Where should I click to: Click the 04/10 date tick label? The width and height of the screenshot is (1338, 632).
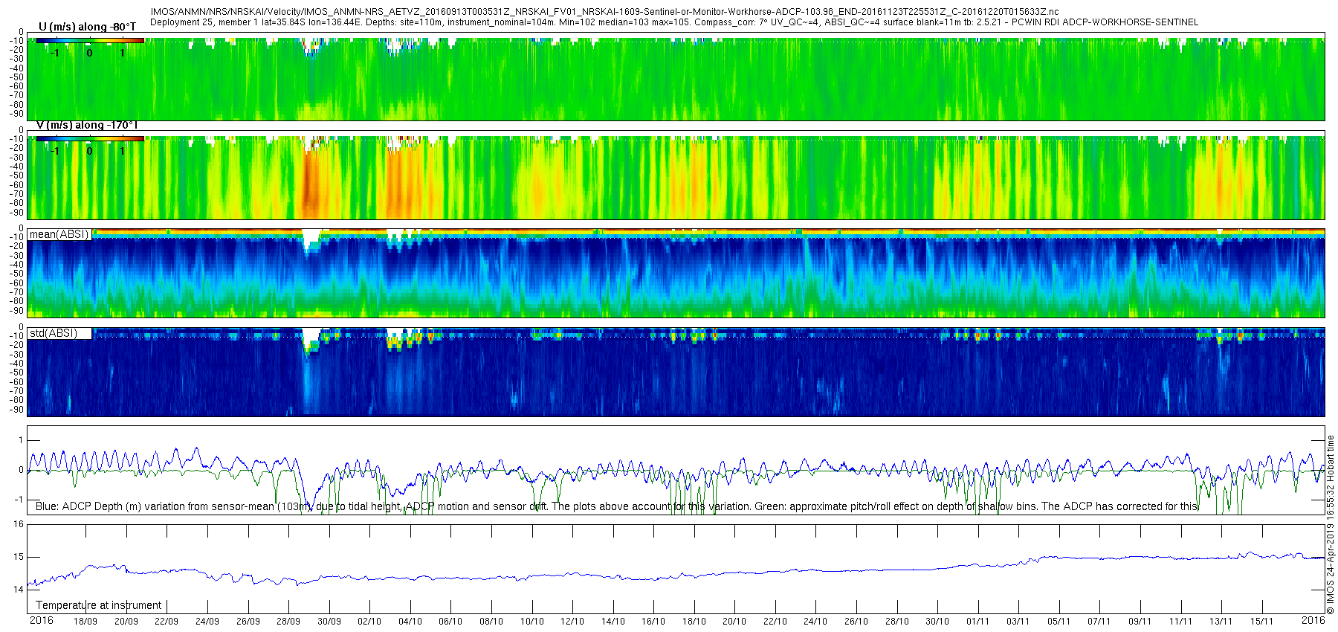click(410, 622)
